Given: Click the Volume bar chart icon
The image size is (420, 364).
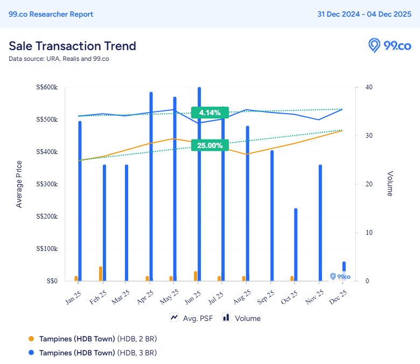Looking at the screenshot, I should click(x=226, y=318).
